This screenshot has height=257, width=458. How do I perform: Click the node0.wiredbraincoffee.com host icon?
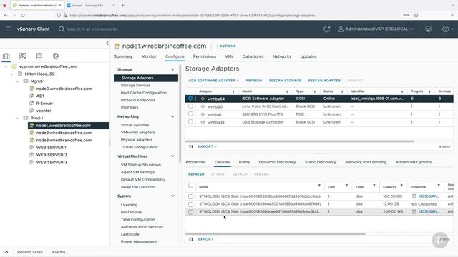31,89
